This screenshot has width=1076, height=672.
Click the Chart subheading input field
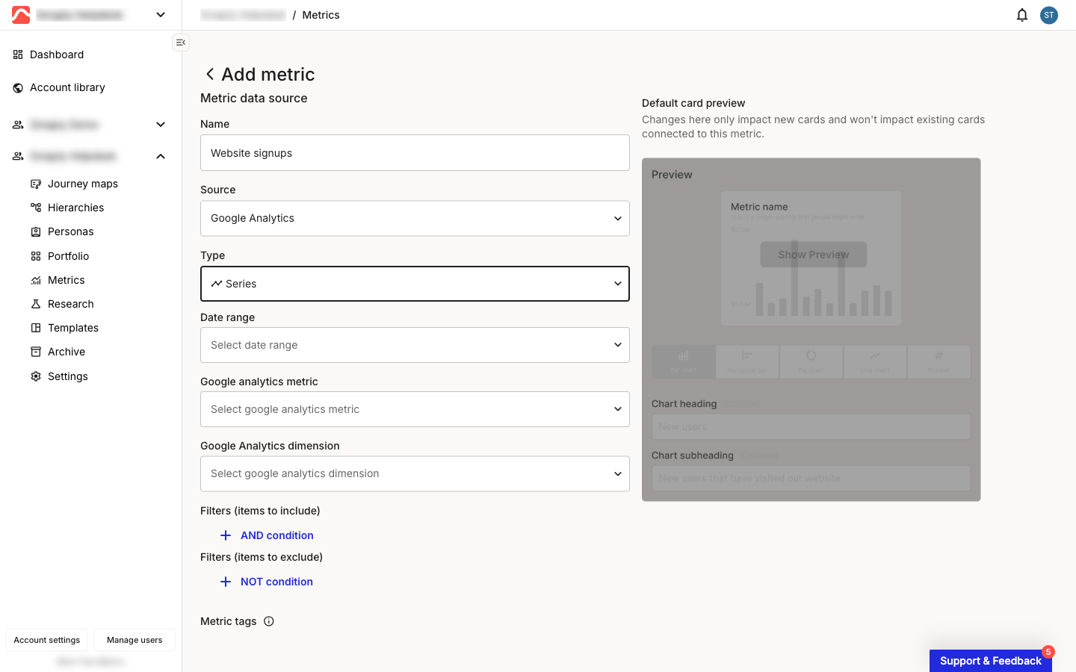(x=811, y=479)
